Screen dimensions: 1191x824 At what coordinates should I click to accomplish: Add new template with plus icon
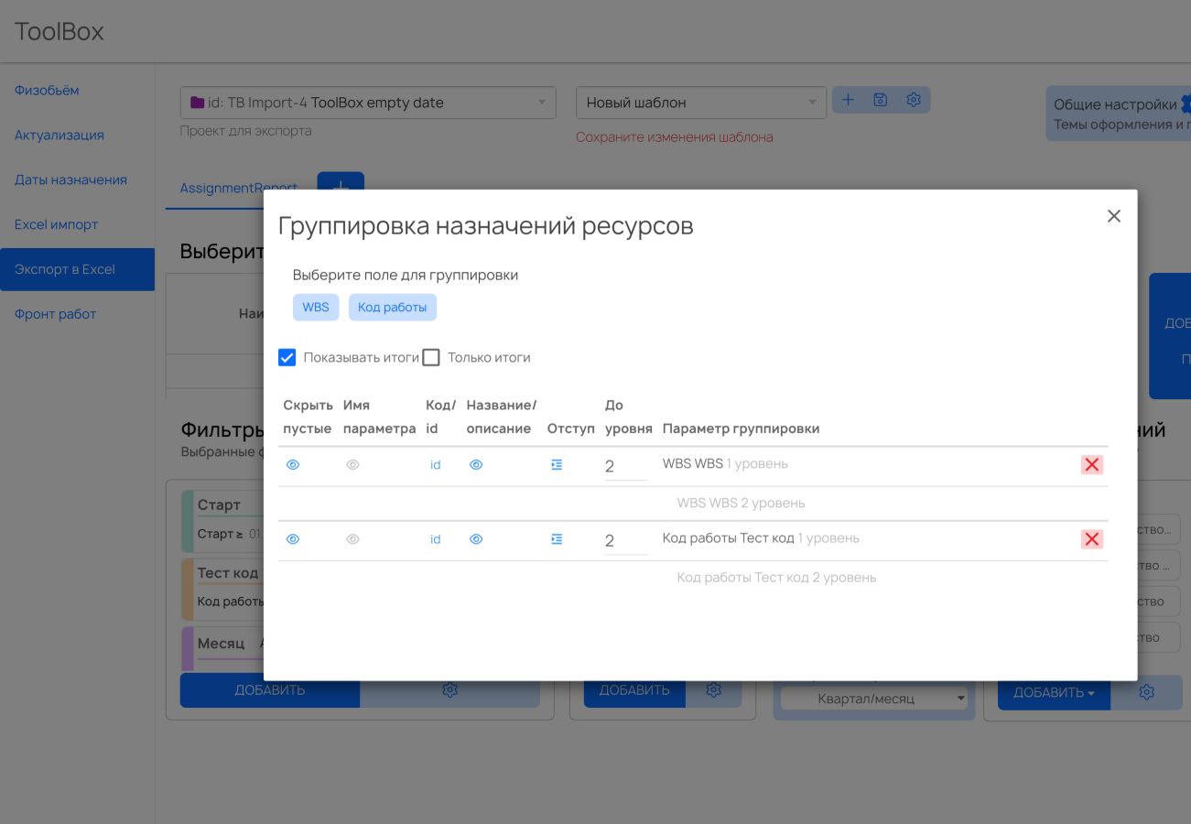pos(848,100)
